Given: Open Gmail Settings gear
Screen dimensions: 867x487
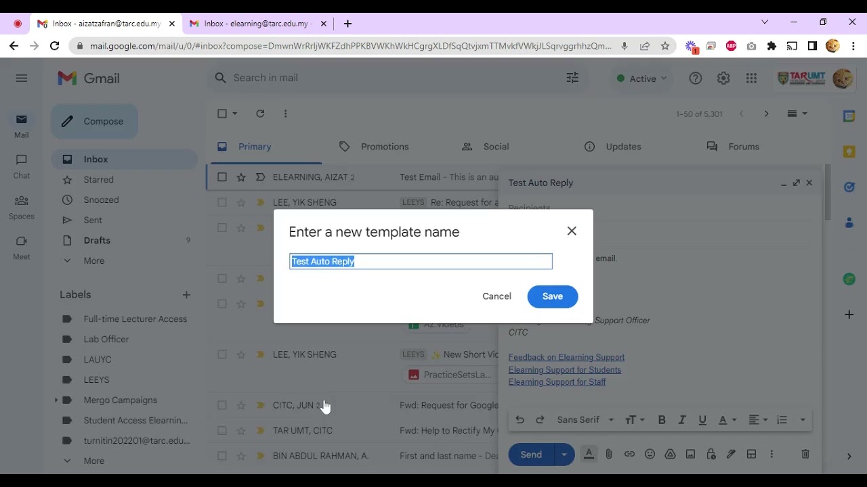Looking at the screenshot, I should click(723, 78).
